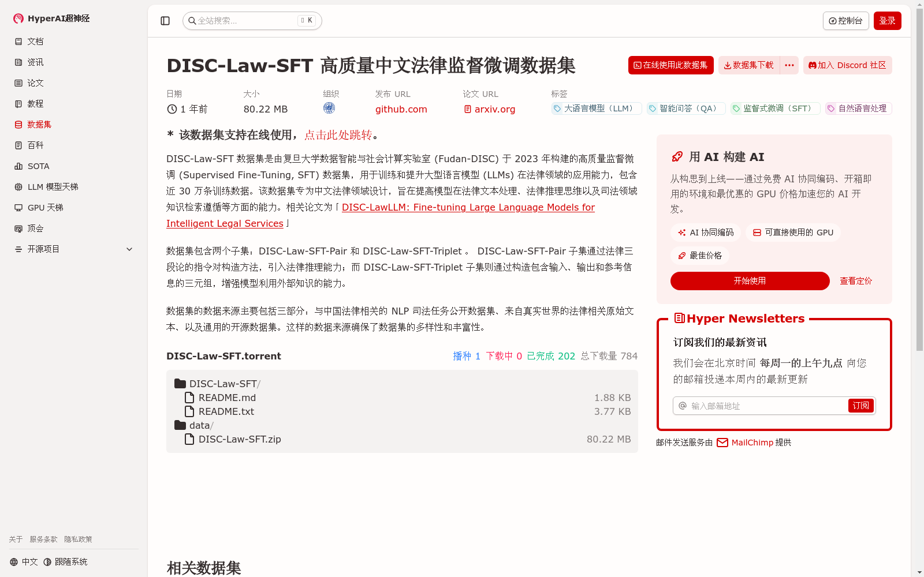Viewport: 924px width, 577px height.
Task: Click the Fudan organization logo
Action: tap(329, 108)
